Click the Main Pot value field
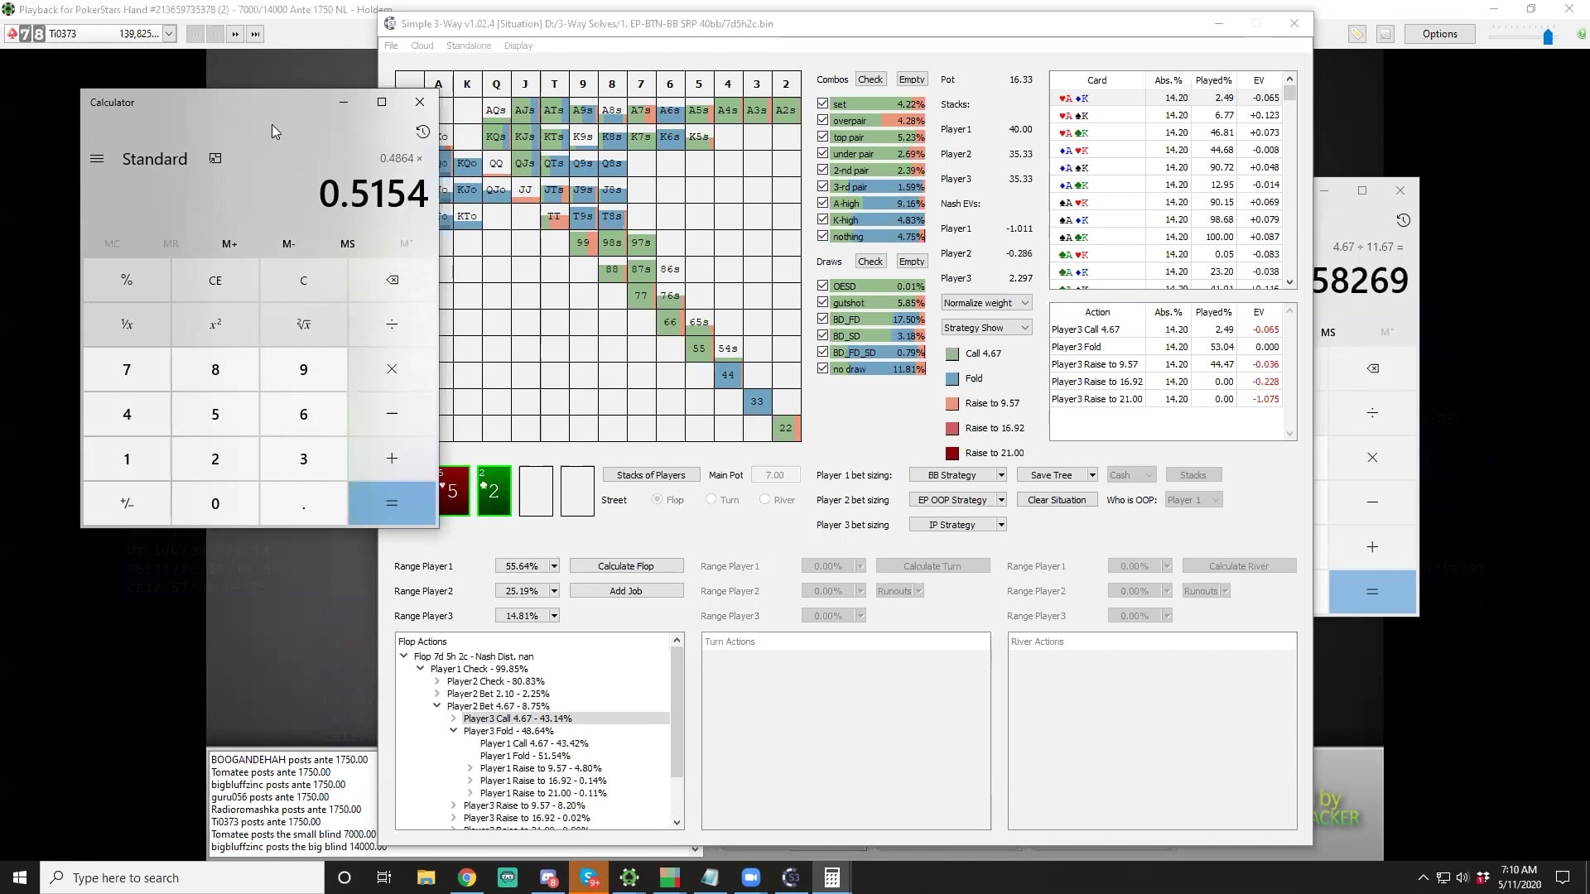Viewport: 1590px width, 894px height. 775,474
